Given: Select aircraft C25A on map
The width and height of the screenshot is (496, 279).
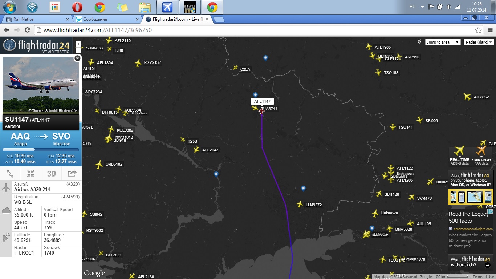Looking at the screenshot, I should 235,68.
